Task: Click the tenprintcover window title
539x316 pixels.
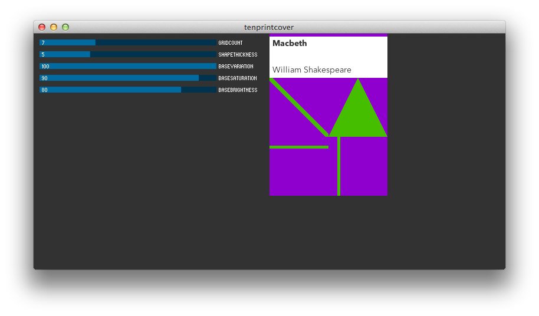Action: point(269,27)
